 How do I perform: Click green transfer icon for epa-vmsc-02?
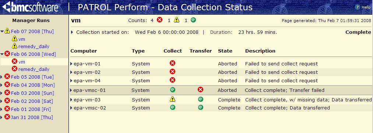tap(201, 107)
